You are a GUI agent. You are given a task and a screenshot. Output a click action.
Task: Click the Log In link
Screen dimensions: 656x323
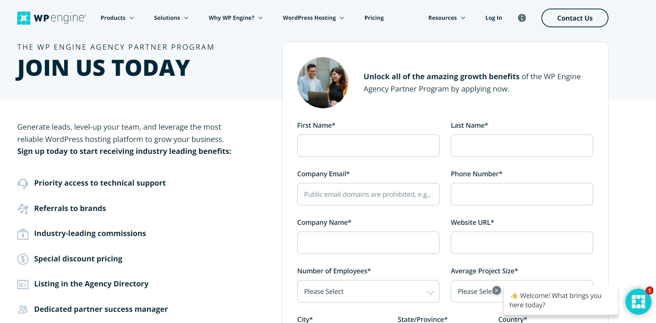click(x=493, y=18)
